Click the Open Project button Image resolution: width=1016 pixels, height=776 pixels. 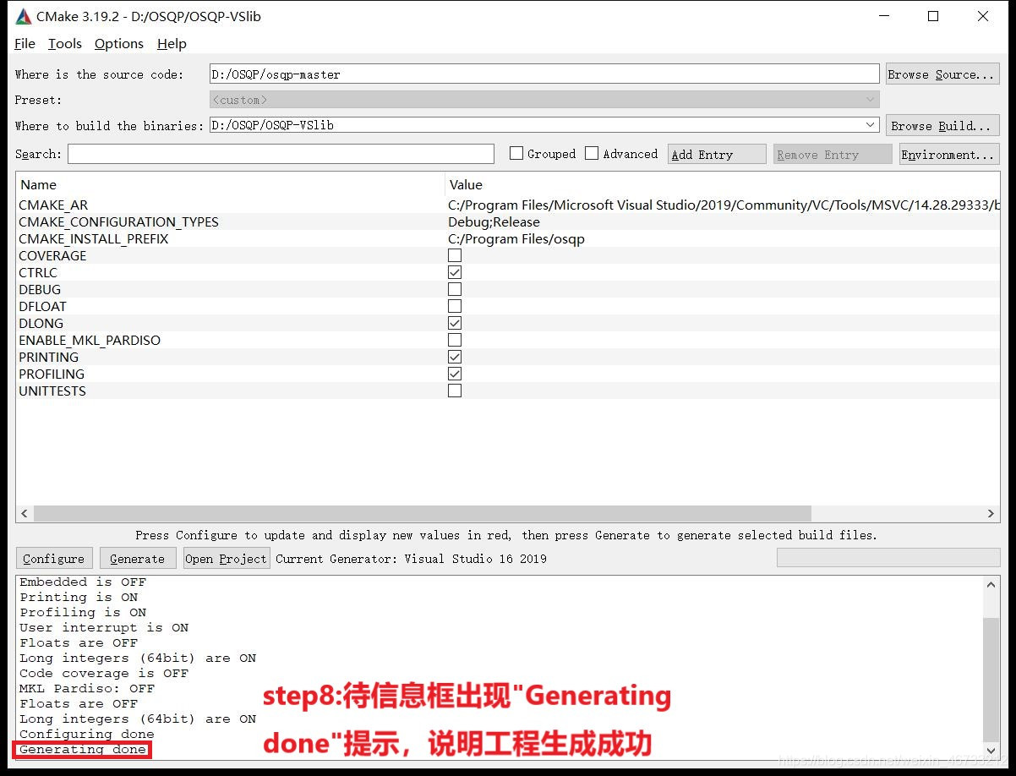(x=227, y=558)
